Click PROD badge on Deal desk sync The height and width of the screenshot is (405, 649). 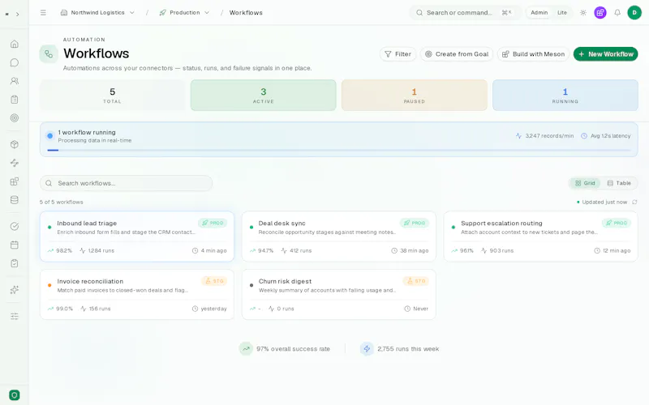(x=415, y=224)
